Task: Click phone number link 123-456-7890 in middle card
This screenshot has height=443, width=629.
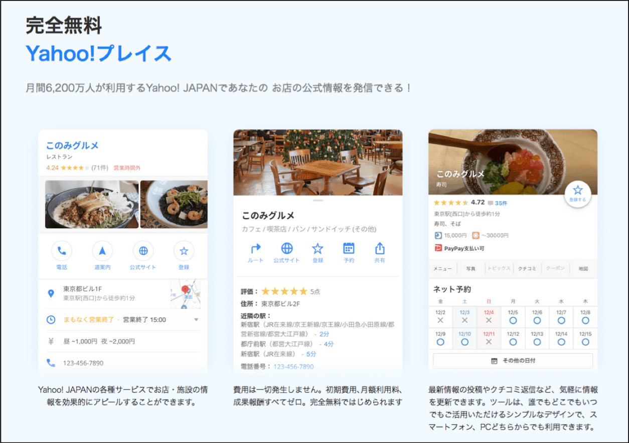Action: (293, 367)
